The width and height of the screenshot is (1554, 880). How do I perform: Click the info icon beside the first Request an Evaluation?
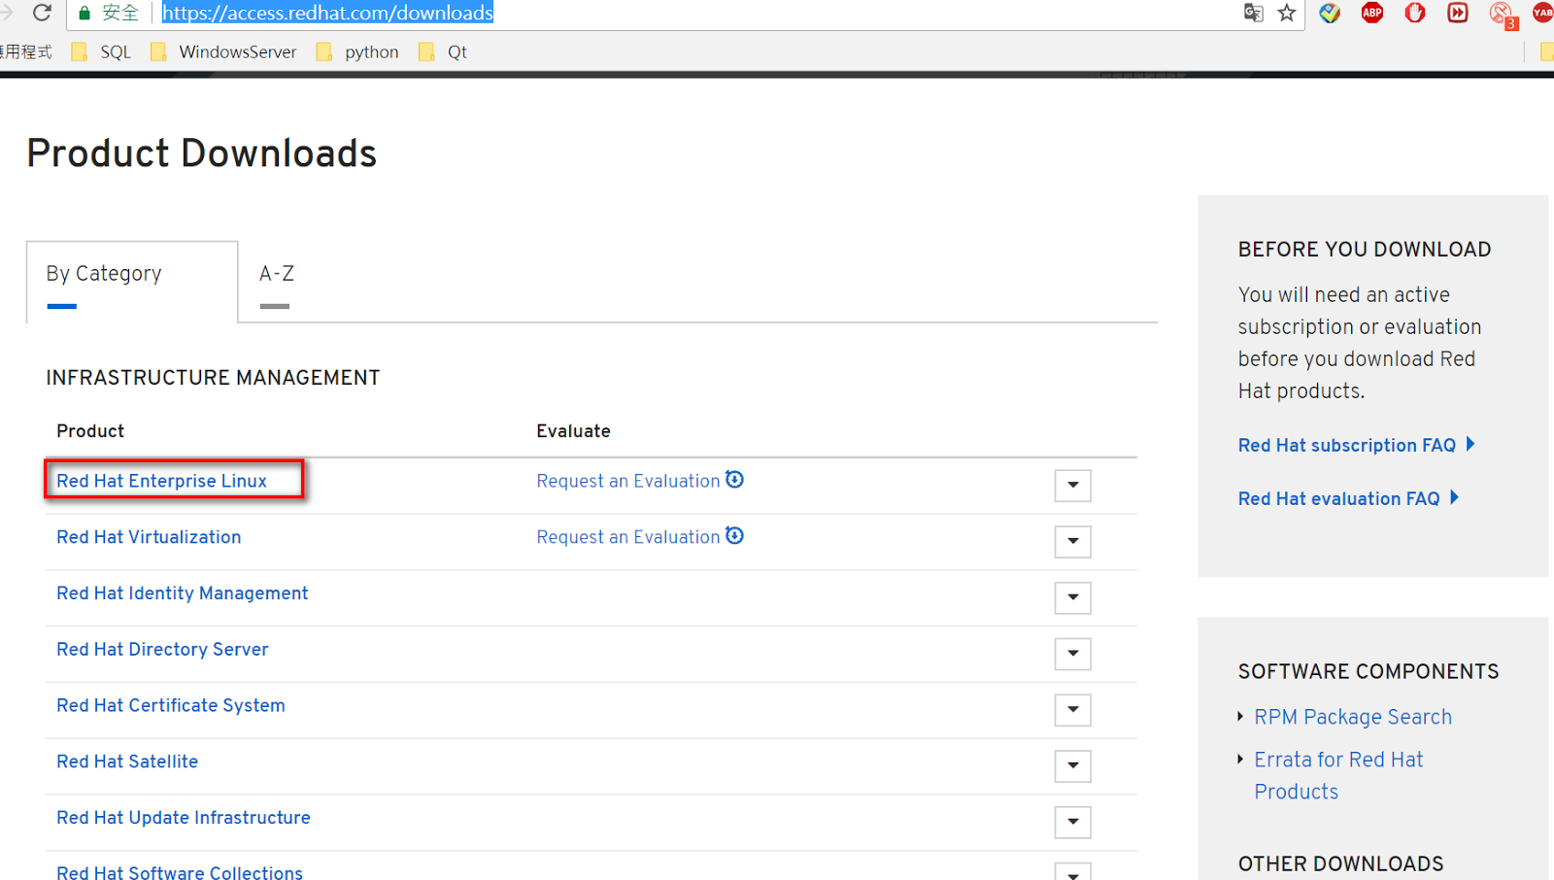pos(735,479)
